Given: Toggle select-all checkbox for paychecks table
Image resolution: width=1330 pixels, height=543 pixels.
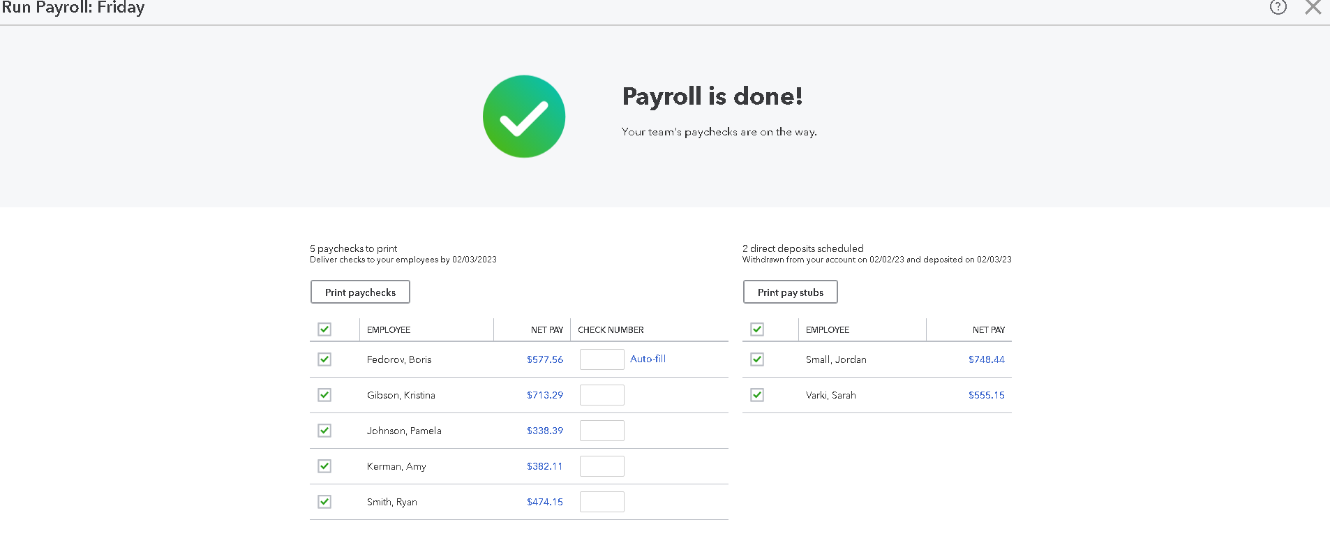Looking at the screenshot, I should (x=324, y=329).
